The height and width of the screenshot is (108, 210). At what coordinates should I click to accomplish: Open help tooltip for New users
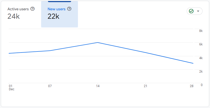(69, 9)
